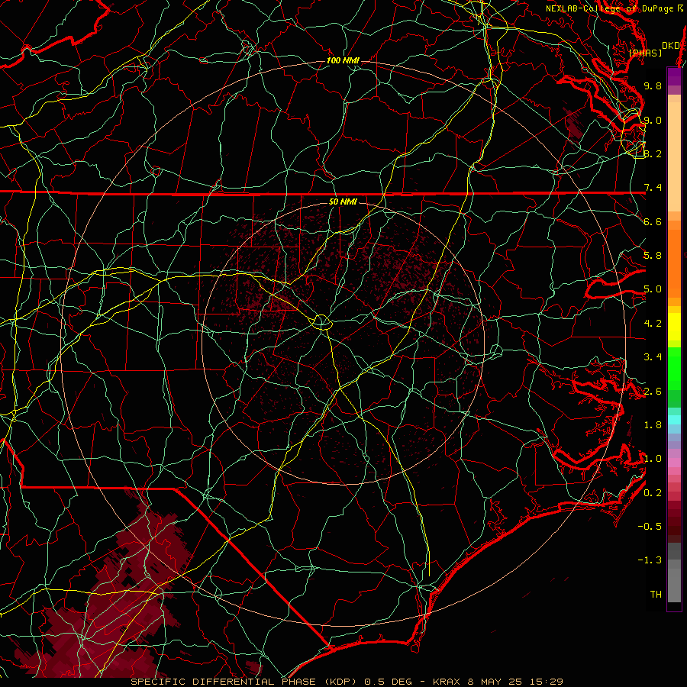Pick the pink color band of the scale

(674, 463)
